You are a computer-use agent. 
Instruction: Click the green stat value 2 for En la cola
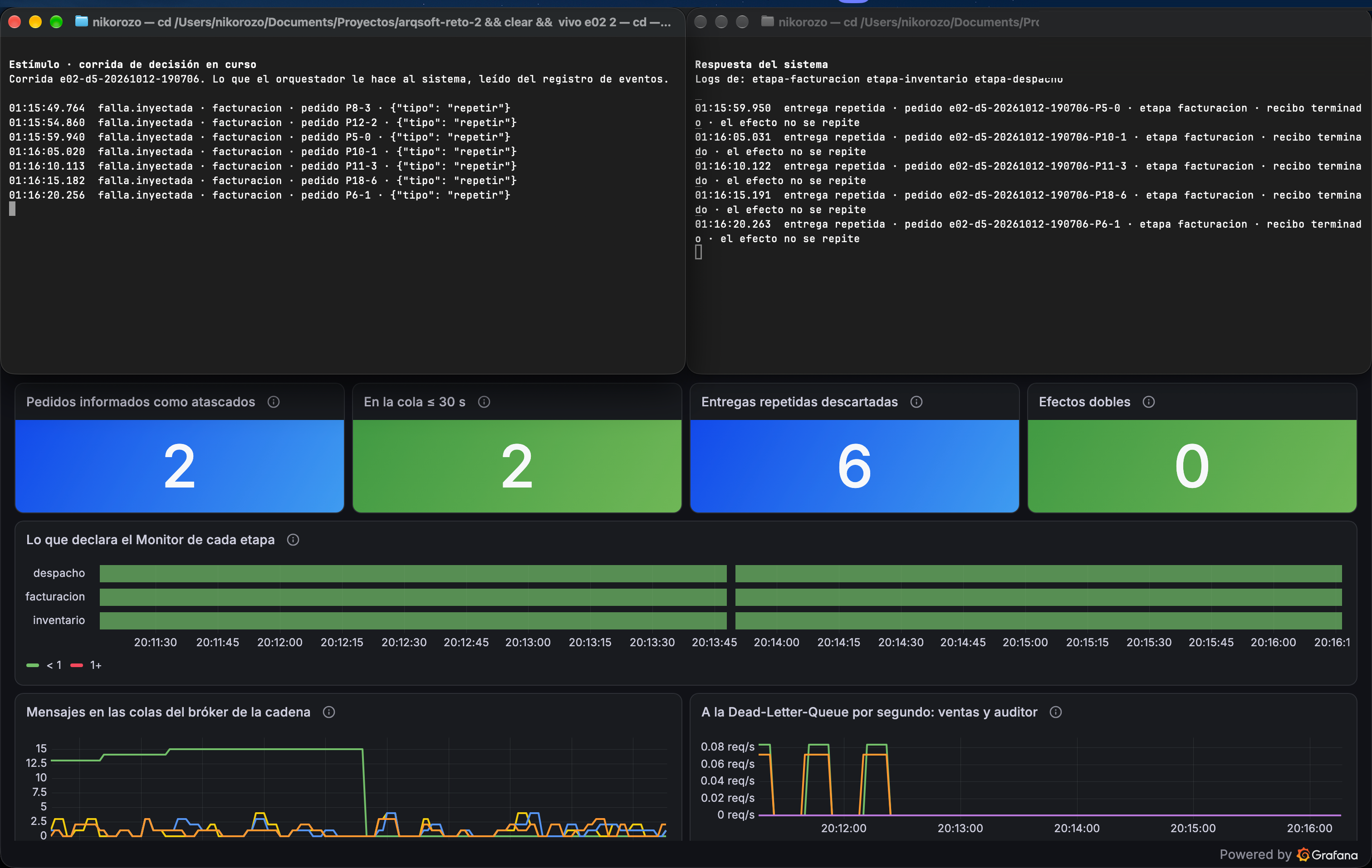517,467
